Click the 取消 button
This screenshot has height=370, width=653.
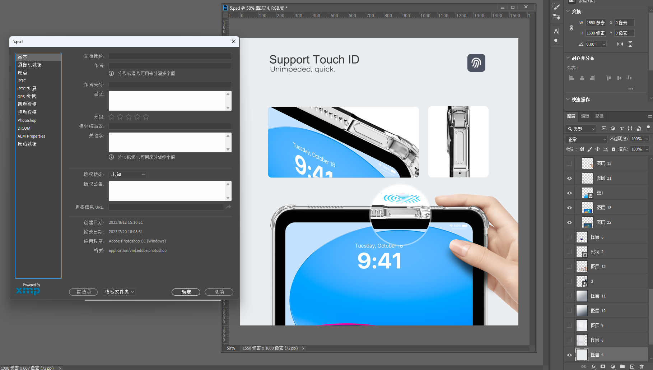click(x=219, y=292)
